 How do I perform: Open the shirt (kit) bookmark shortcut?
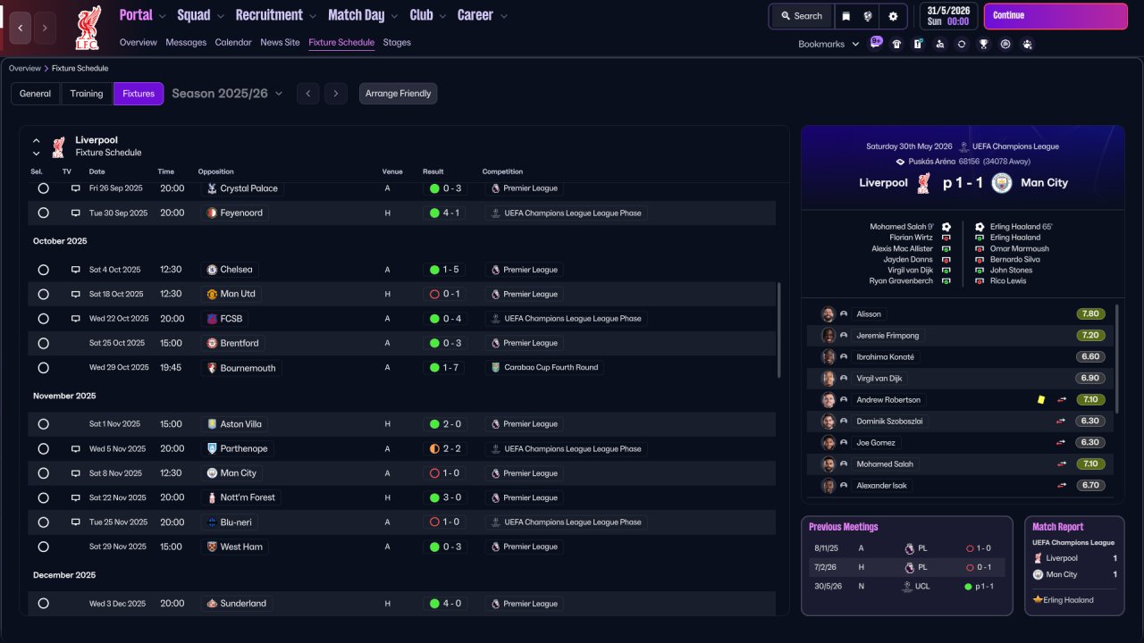coord(896,44)
